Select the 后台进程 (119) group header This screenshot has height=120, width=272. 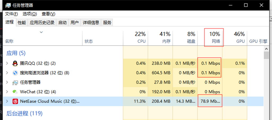(24, 114)
